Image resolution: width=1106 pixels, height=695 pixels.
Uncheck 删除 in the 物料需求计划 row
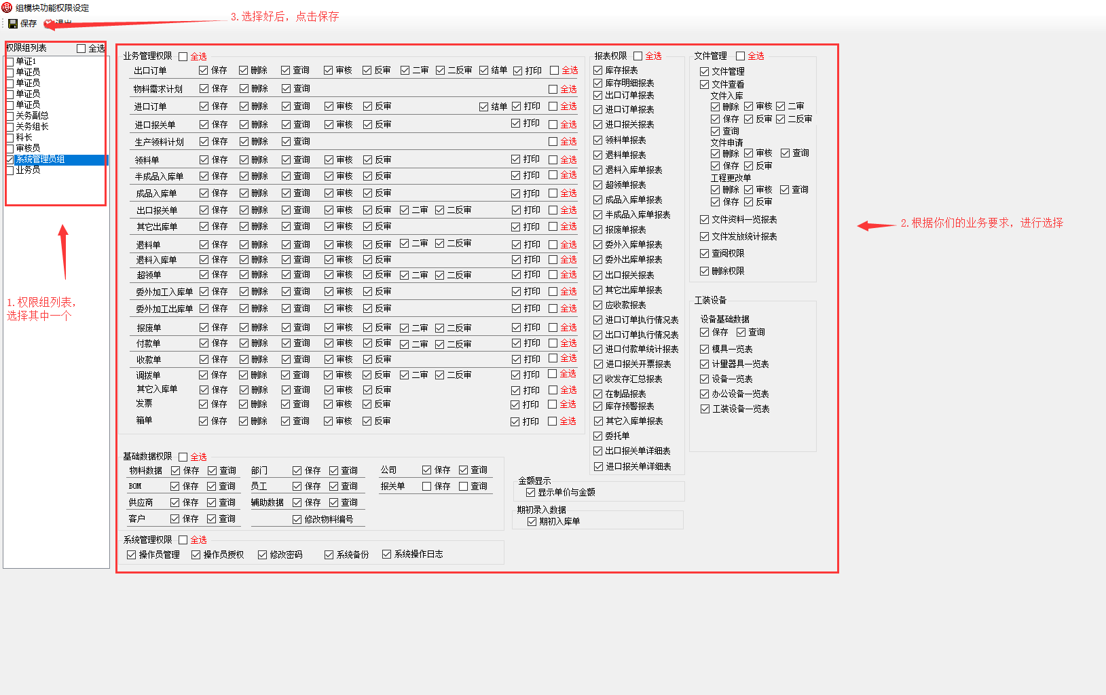tap(244, 88)
